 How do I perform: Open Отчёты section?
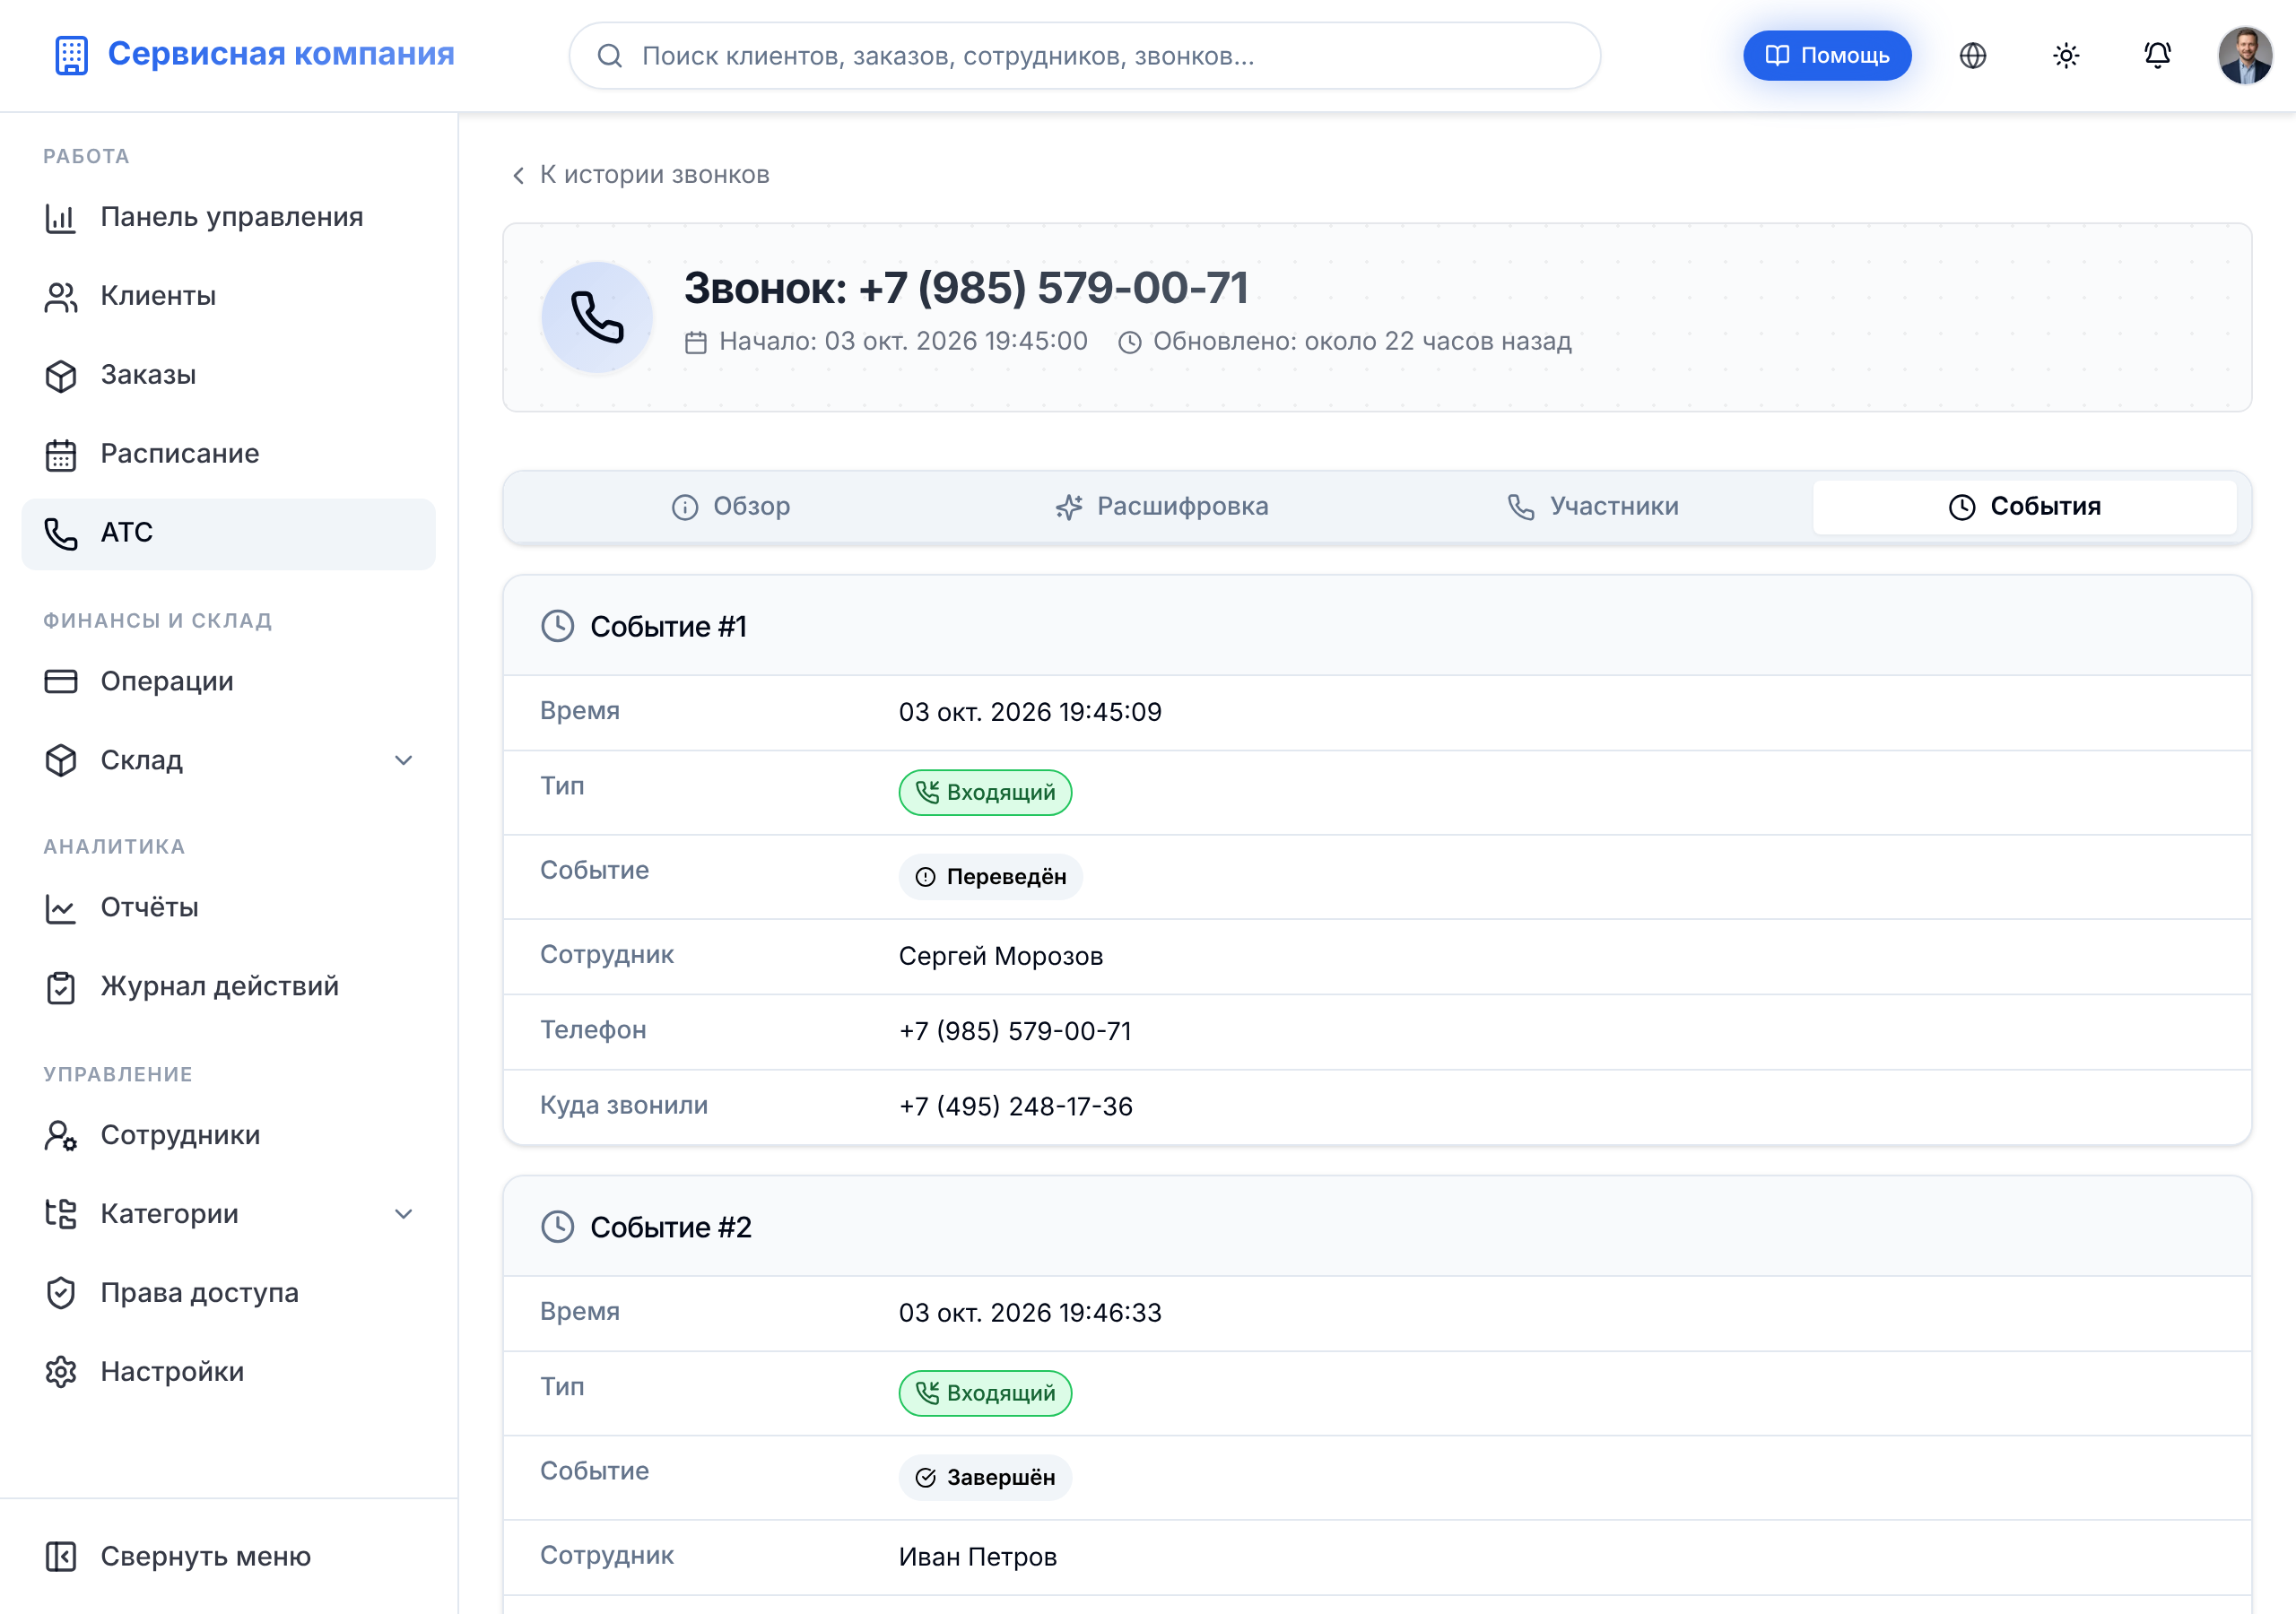pyautogui.click(x=229, y=908)
